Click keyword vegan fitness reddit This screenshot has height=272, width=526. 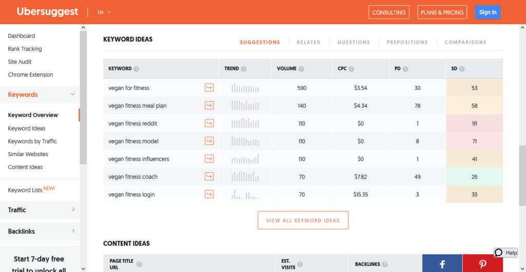tap(133, 123)
